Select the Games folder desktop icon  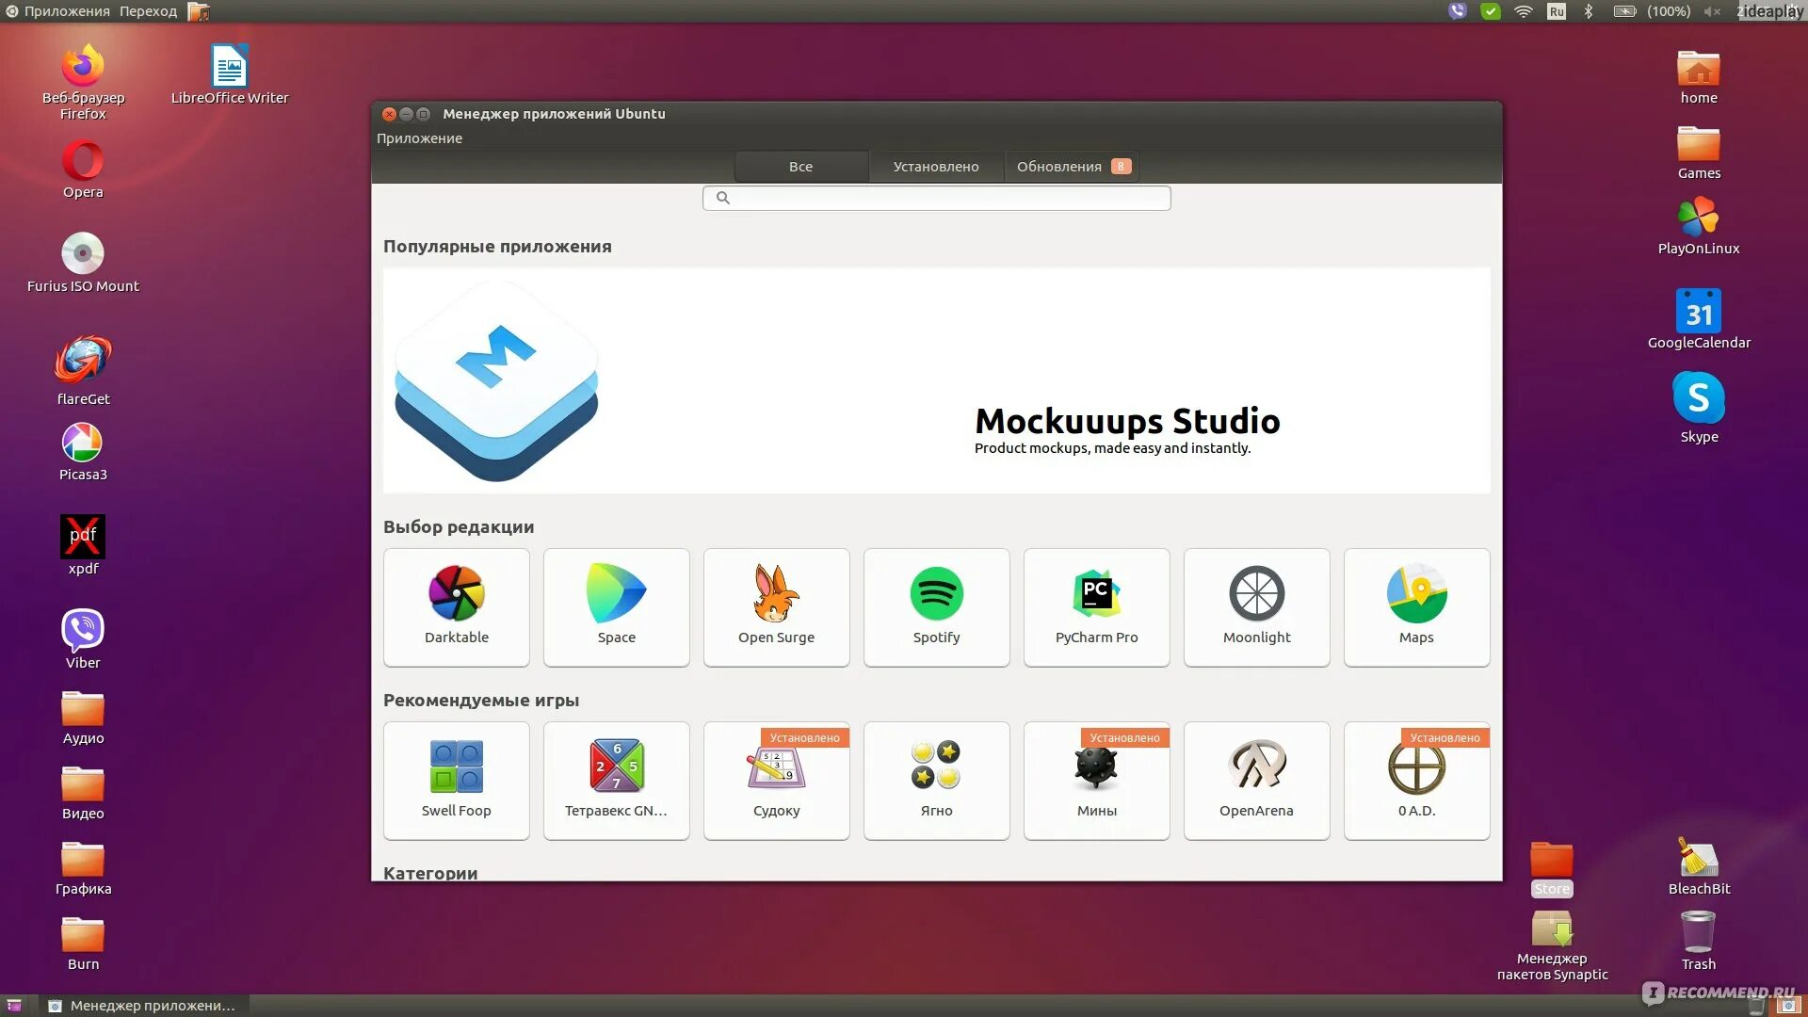point(1699,153)
